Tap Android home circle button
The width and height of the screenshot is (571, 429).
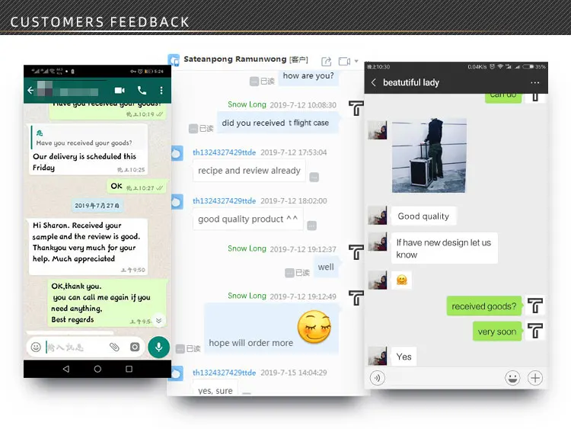tap(97, 369)
